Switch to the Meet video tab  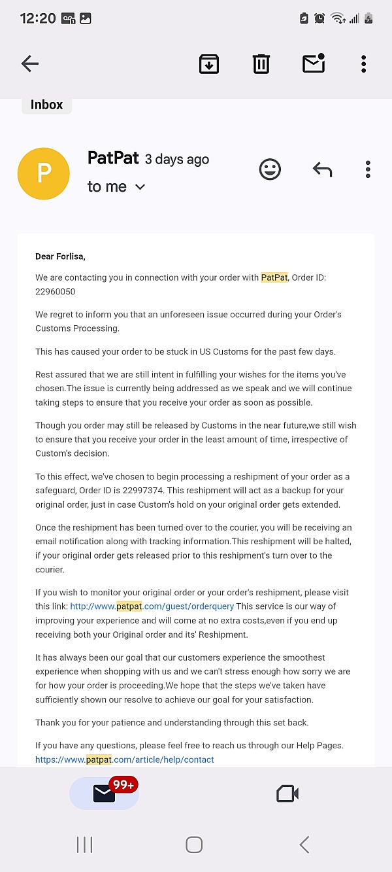click(x=287, y=794)
